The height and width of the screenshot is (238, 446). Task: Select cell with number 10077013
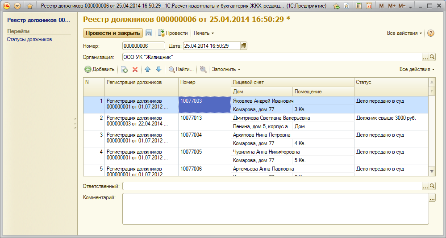point(204,122)
